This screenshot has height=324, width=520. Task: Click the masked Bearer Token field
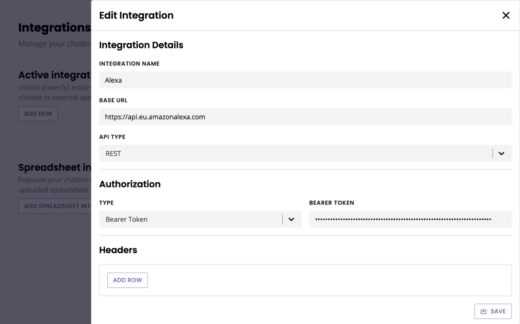[410, 219]
